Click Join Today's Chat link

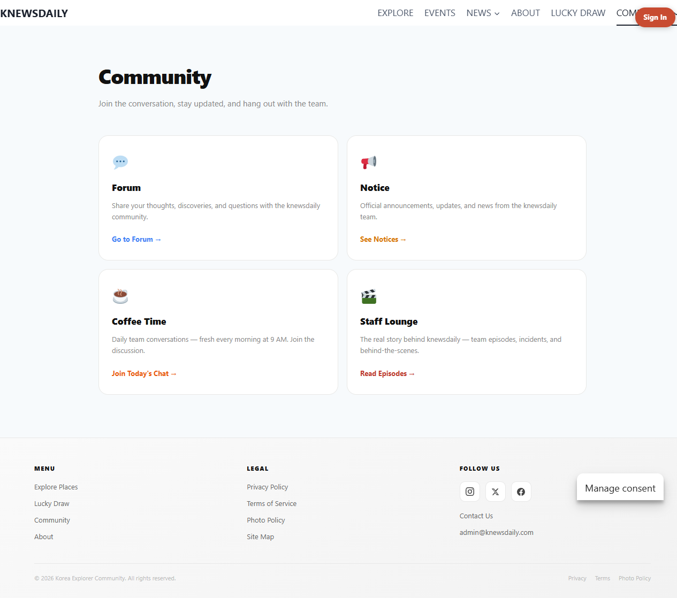[x=144, y=373]
